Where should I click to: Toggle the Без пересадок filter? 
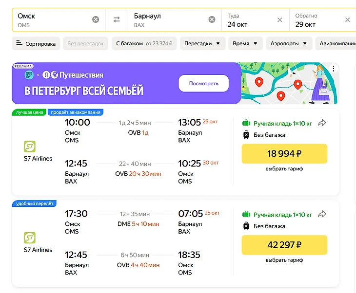click(x=85, y=43)
